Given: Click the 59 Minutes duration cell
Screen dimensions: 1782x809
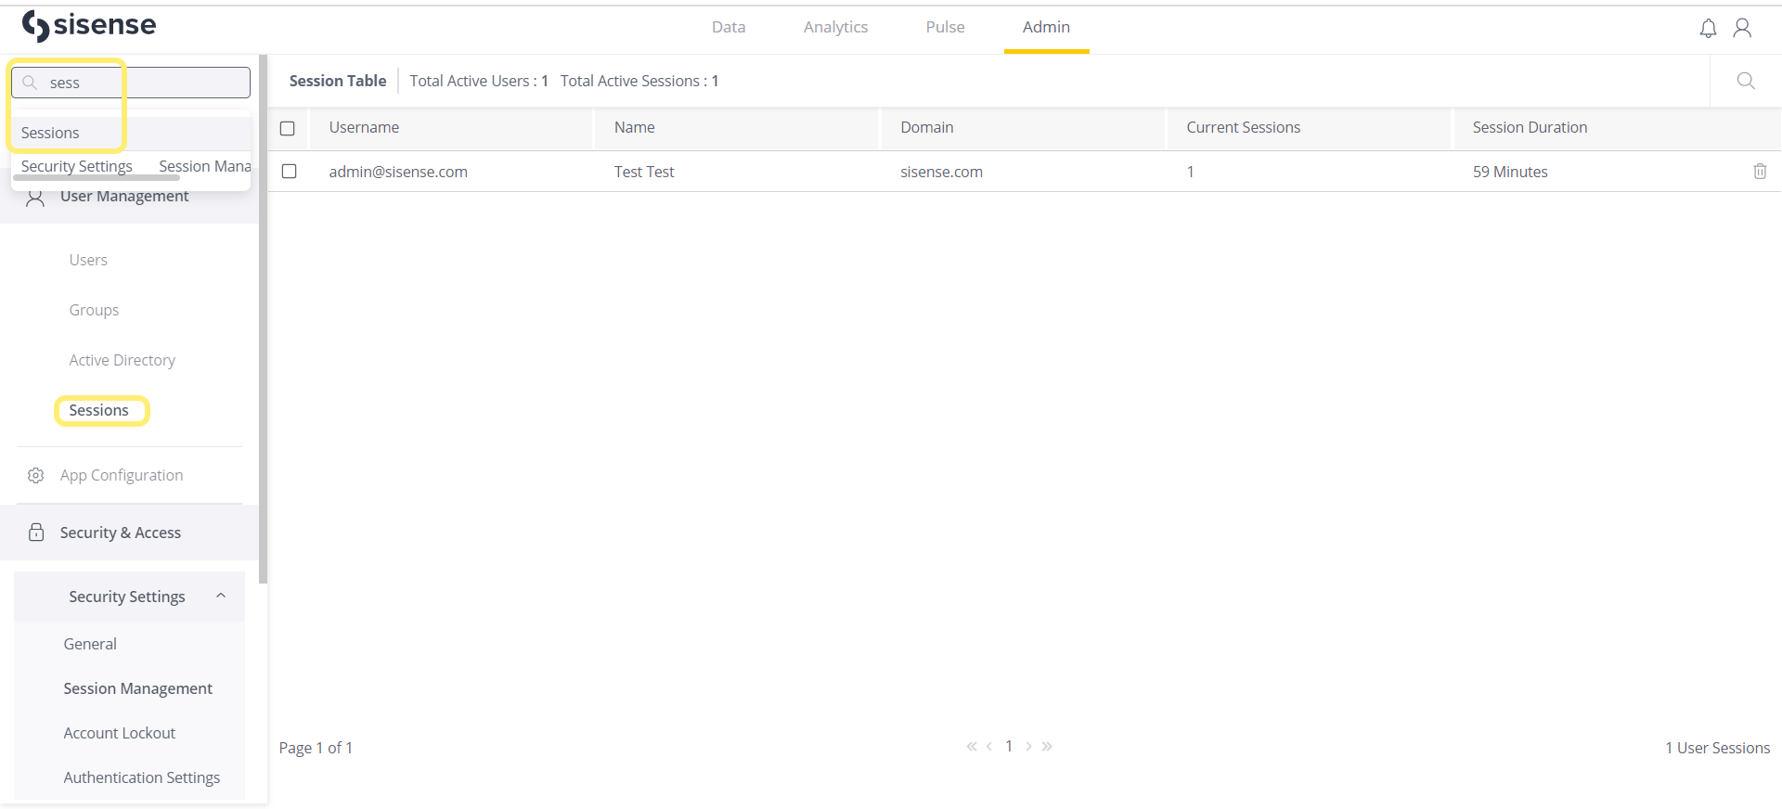Looking at the screenshot, I should click(x=1510, y=172).
